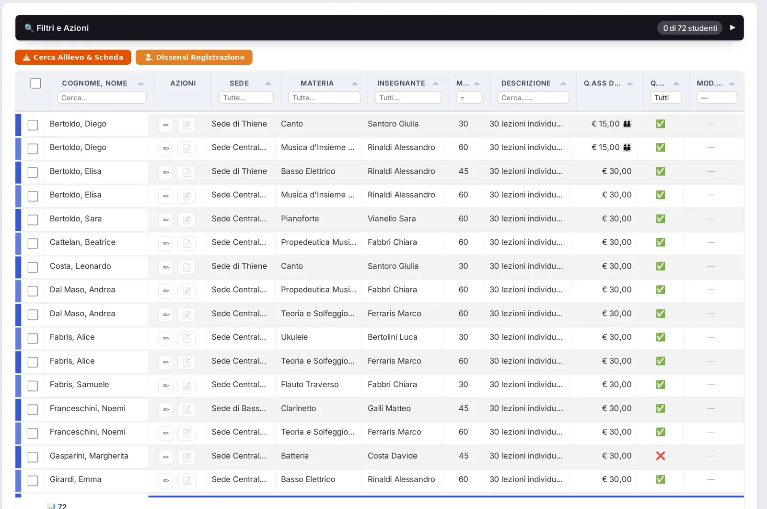Open the Tutti status filter dropdown

(666, 97)
